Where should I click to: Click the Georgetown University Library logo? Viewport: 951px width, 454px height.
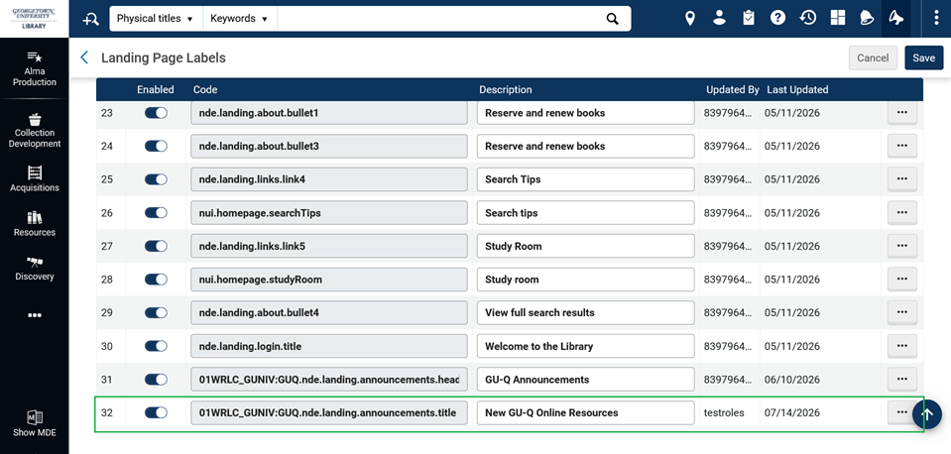pos(35,18)
